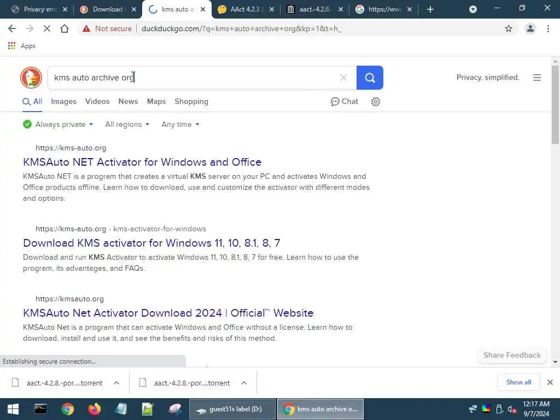The width and height of the screenshot is (560, 420).
Task: Click the muted speaker icon in tray
Action: click(x=512, y=409)
